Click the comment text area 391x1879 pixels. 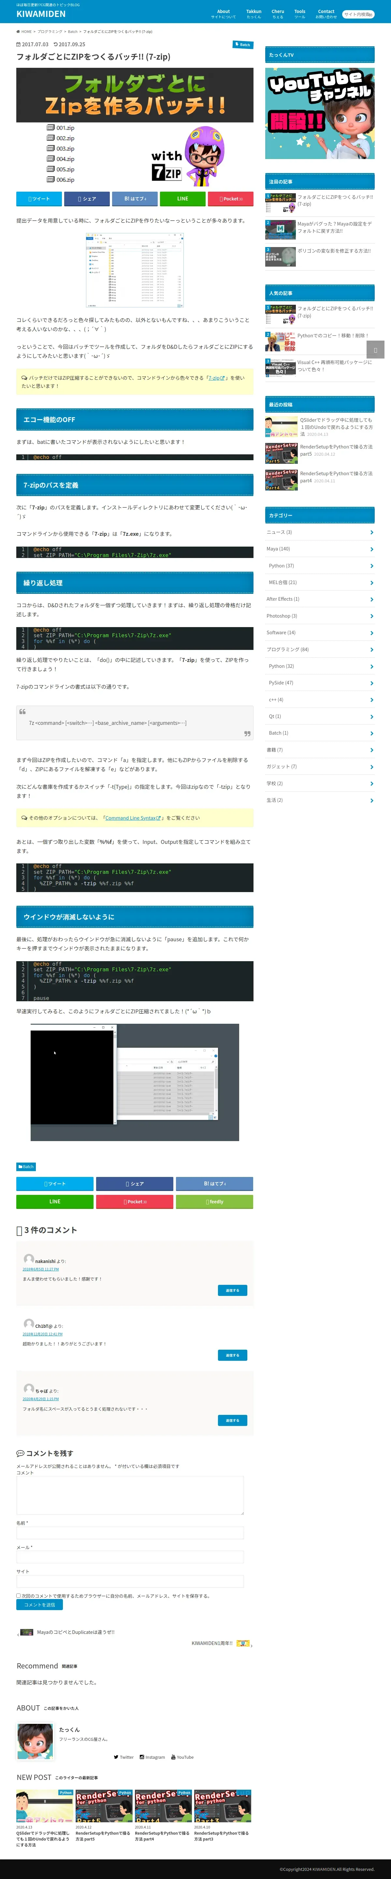click(x=130, y=1495)
